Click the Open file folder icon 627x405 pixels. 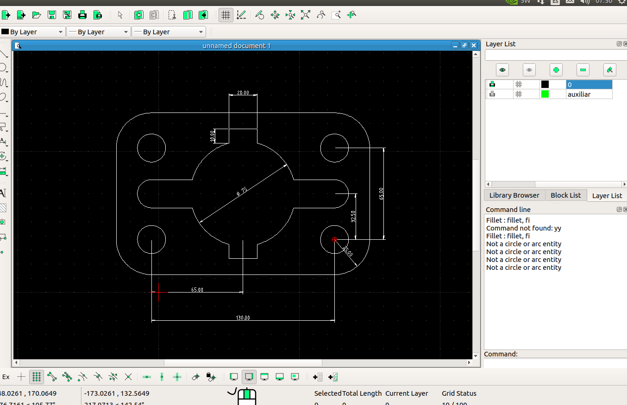pyautogui.click(x=37, y=15)
